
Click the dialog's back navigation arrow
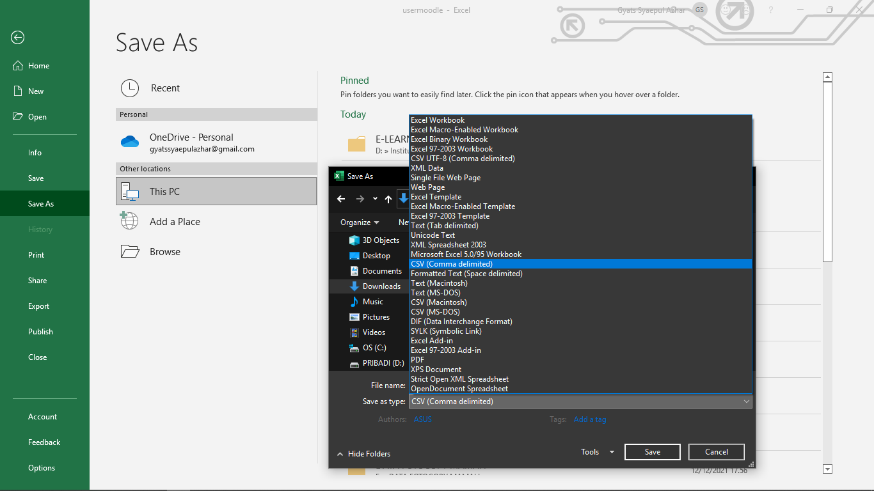(x=341, y=199)
